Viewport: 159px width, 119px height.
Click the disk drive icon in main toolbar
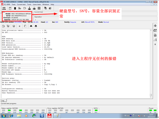click(25, 8)
